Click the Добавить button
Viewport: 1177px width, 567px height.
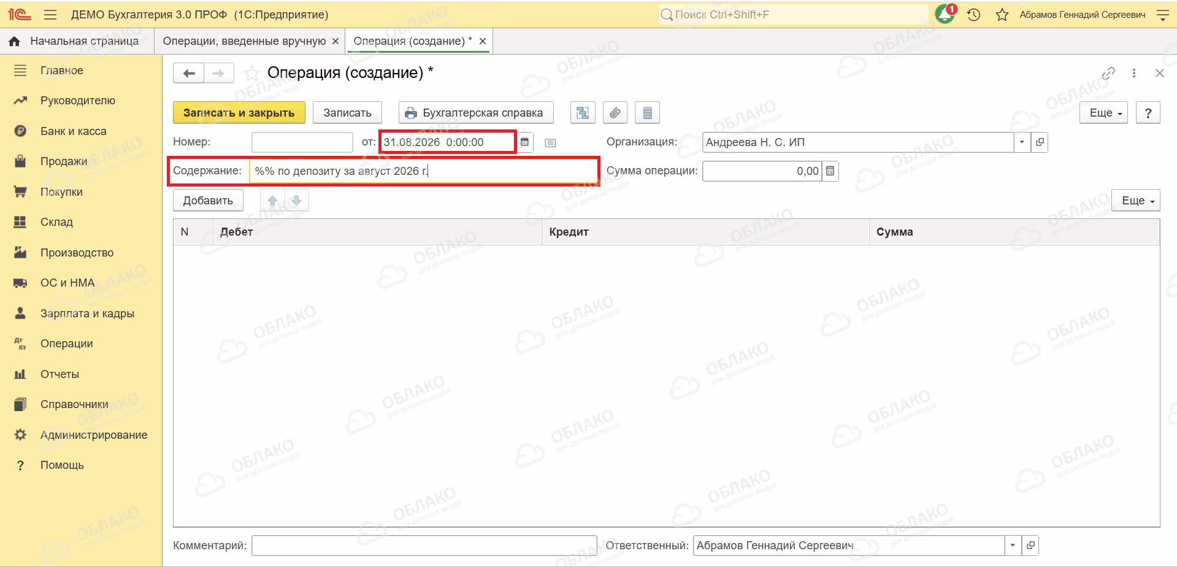pos(208,201)
